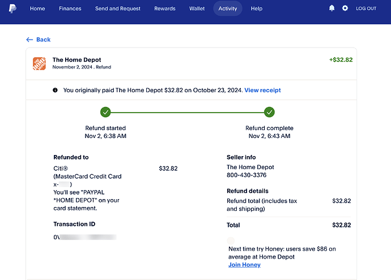391x280 pixels.
Task: Click the $32.82 amount next to Citi card
Action: [x=168, y=169]
